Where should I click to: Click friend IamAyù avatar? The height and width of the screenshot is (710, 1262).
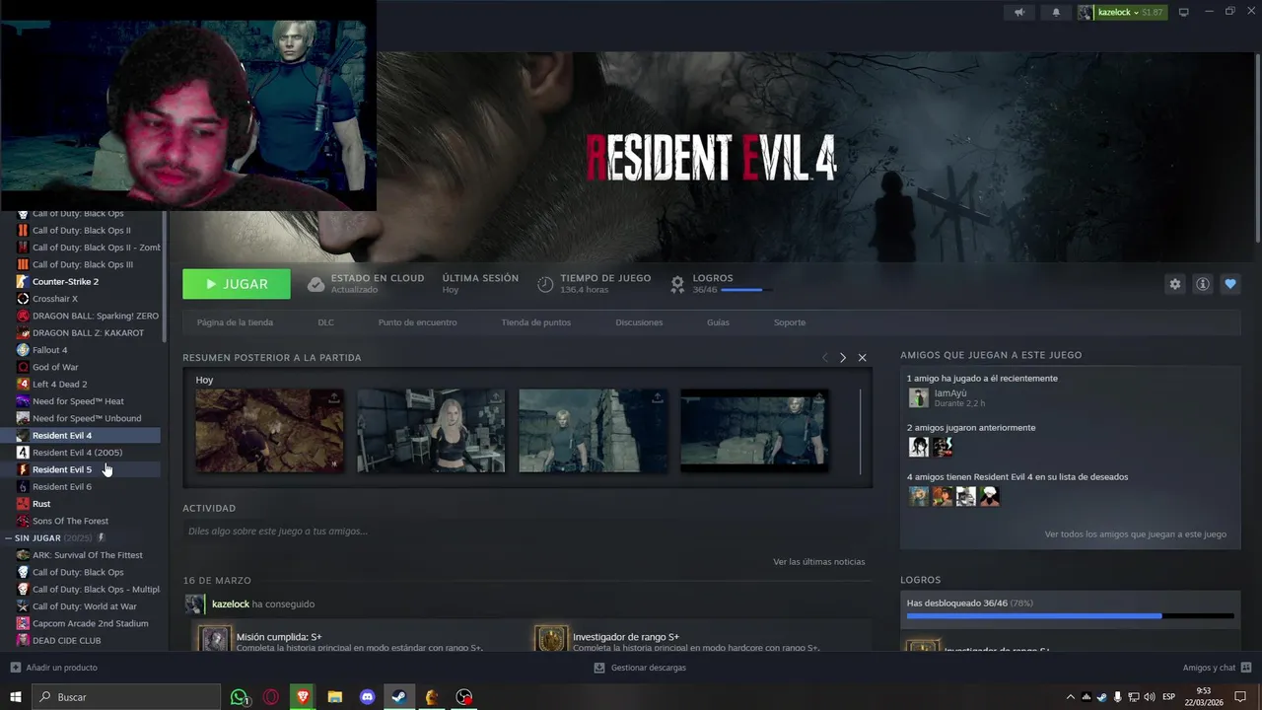pyautogui.click(x=918, y=397)
